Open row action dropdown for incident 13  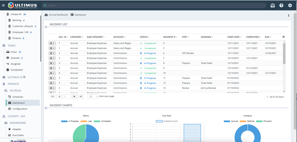(52, 88)
